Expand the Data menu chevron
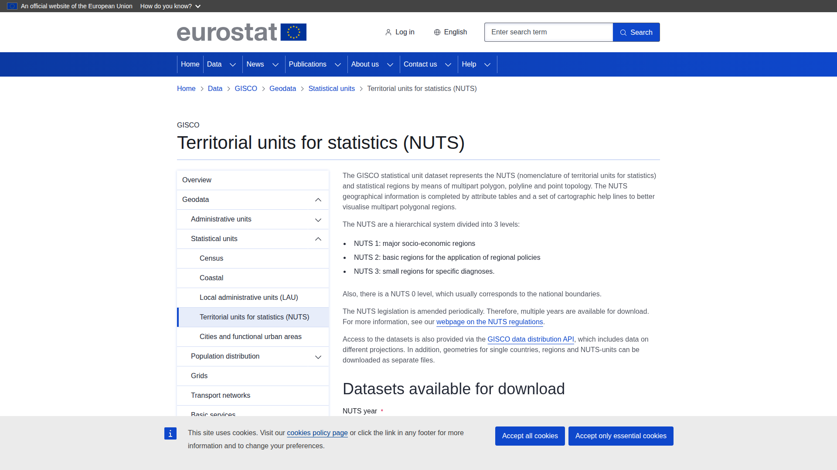The height and width of the screenshot is (470, 837). point(233,64)
